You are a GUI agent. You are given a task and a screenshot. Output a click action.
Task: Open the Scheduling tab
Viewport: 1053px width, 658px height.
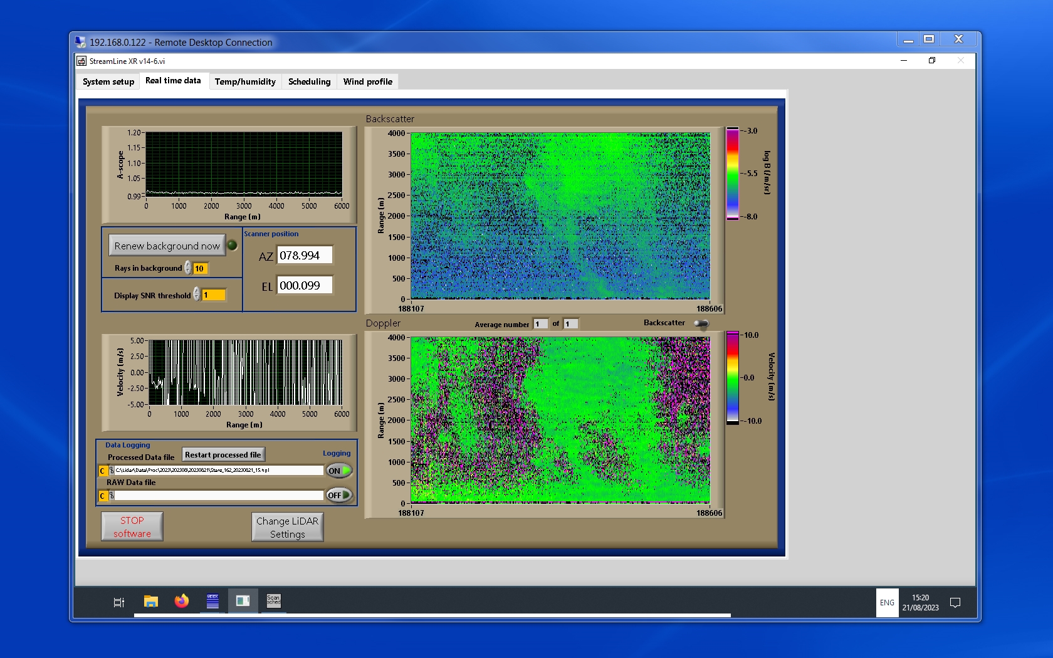coord(309,81)
